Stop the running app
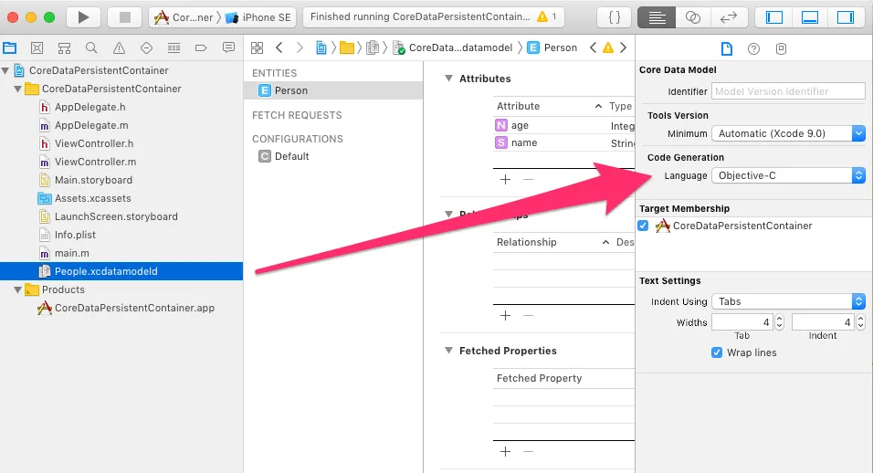Viewport: 873px width, 473px height. tap(125, 17)
